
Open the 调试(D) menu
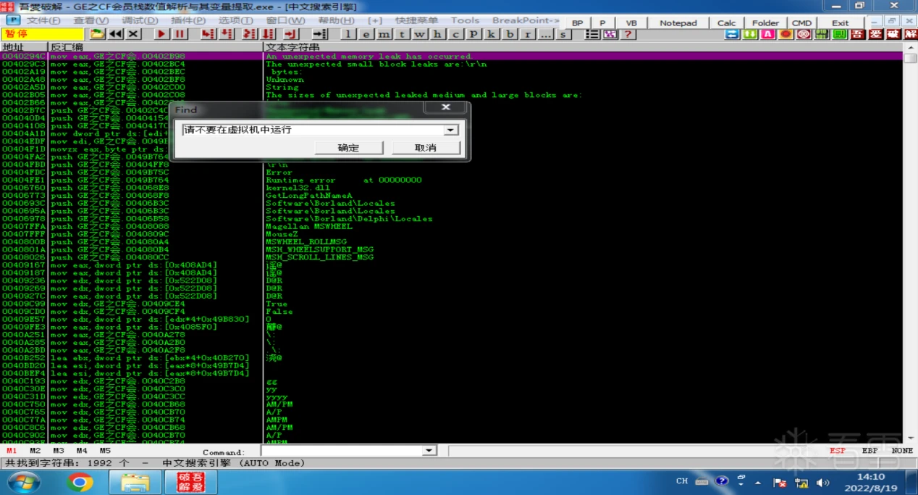tap(140, 20)
